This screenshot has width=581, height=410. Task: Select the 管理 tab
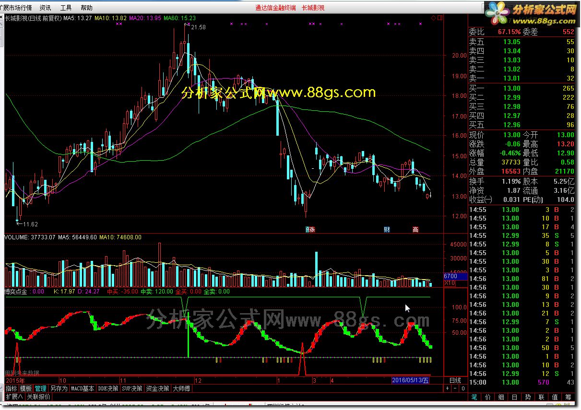[x=40, y=388]
